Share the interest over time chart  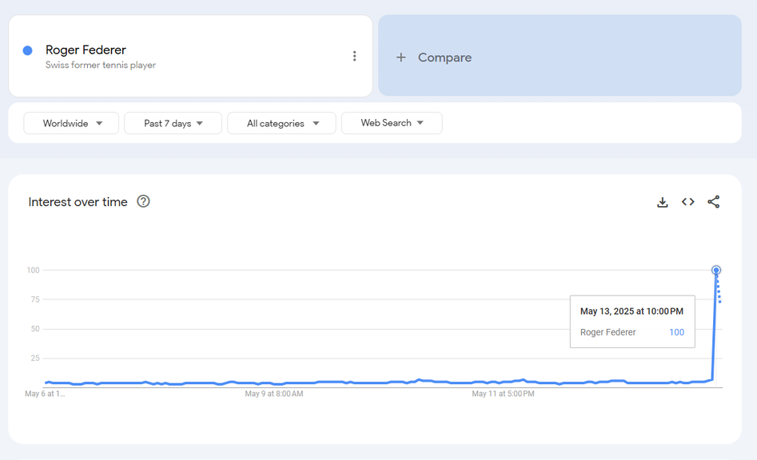point(714,201)
